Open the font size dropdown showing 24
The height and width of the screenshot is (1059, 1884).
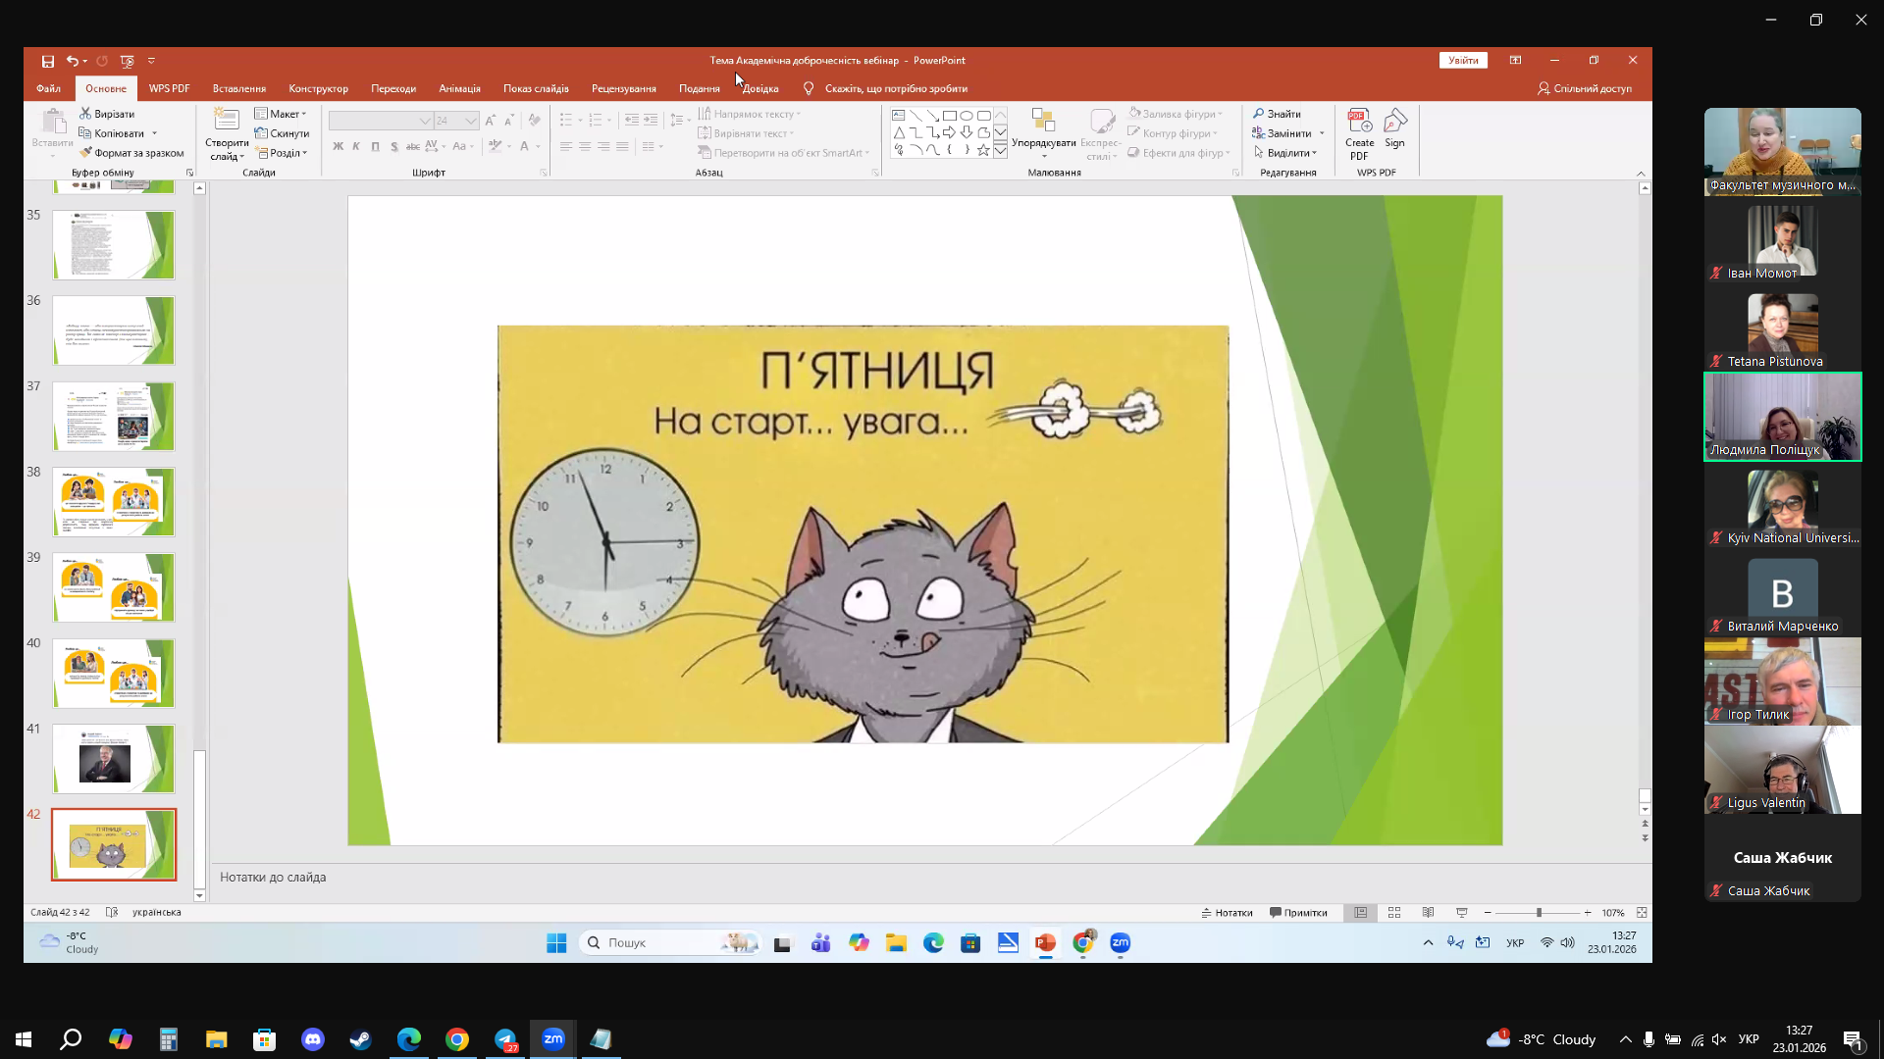(471, 121)
